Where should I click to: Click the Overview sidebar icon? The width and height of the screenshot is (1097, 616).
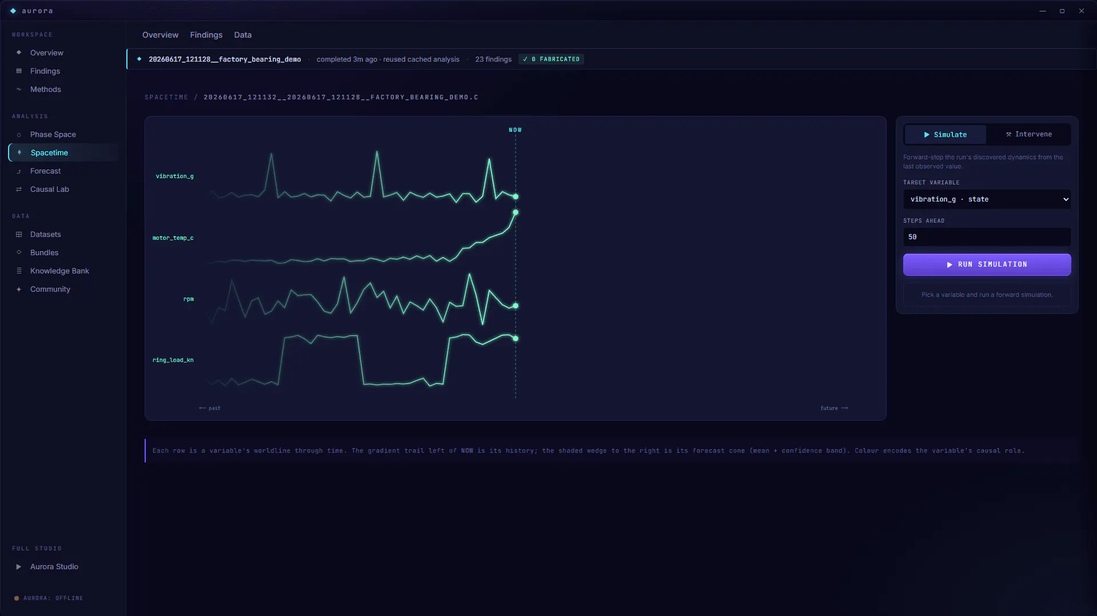(19, 53)
